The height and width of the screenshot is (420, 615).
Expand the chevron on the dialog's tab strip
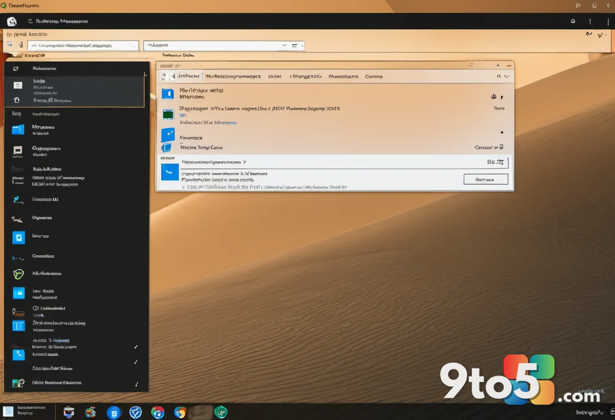[x=506, y=77]
